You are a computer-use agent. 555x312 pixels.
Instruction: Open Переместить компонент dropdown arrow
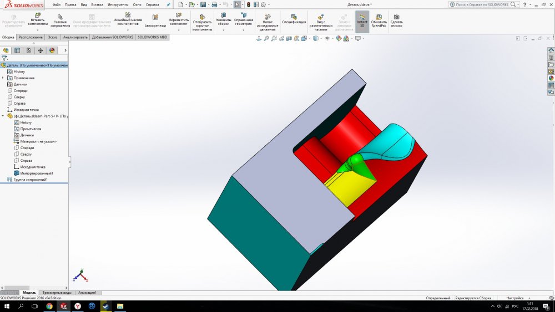tap(178, 30)
